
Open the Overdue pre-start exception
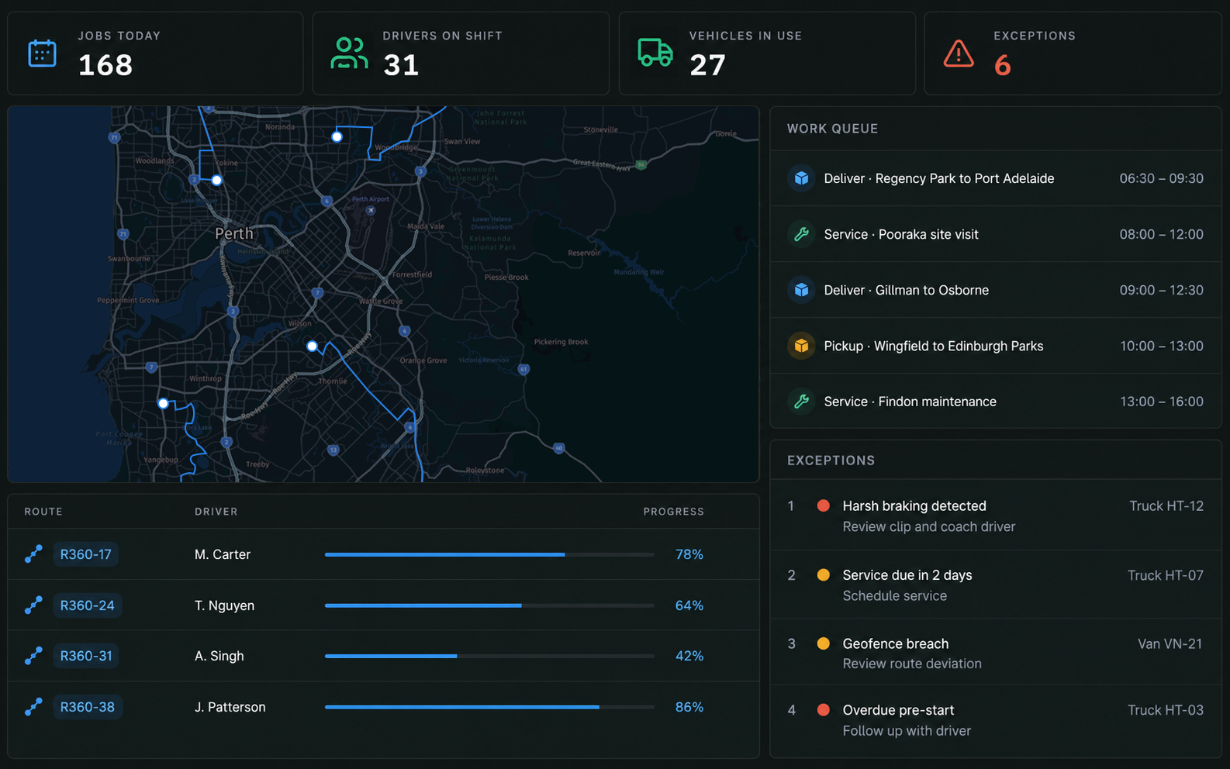996,720
